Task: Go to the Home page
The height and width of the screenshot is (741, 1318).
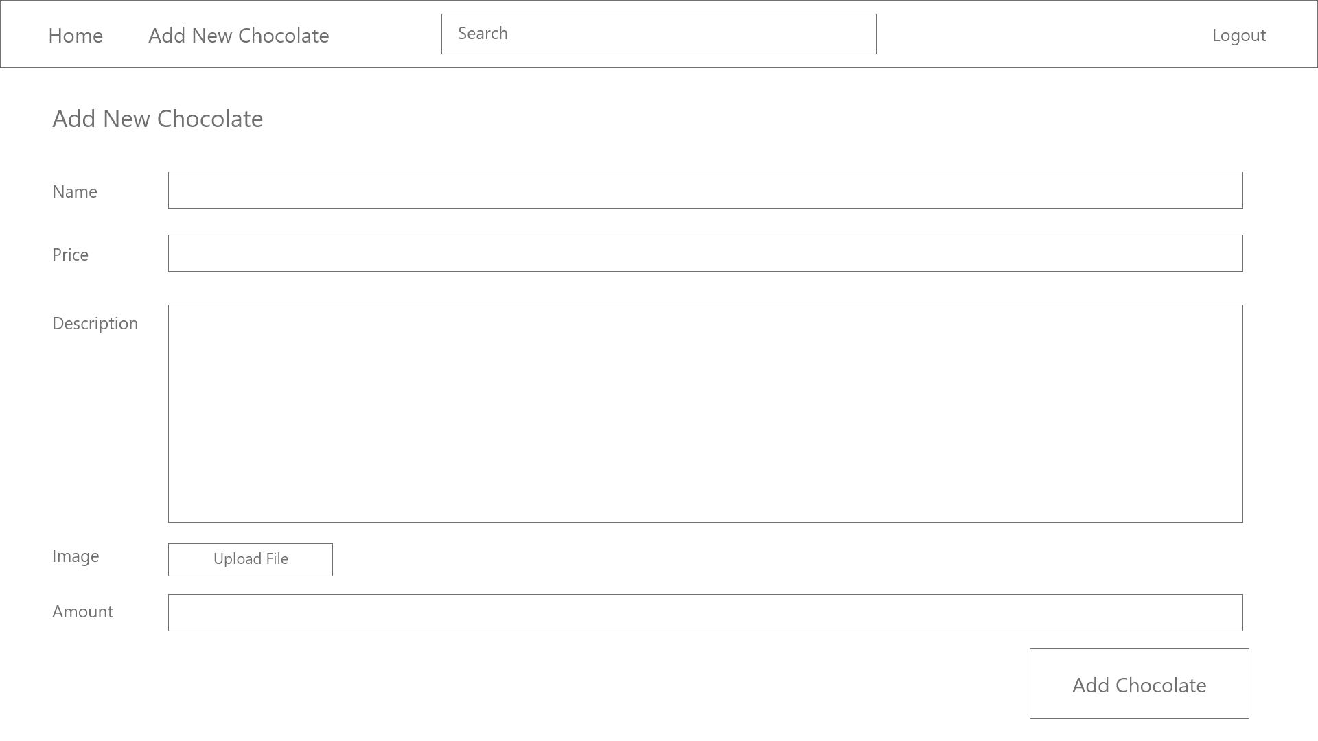Action: tap(76, 36)
